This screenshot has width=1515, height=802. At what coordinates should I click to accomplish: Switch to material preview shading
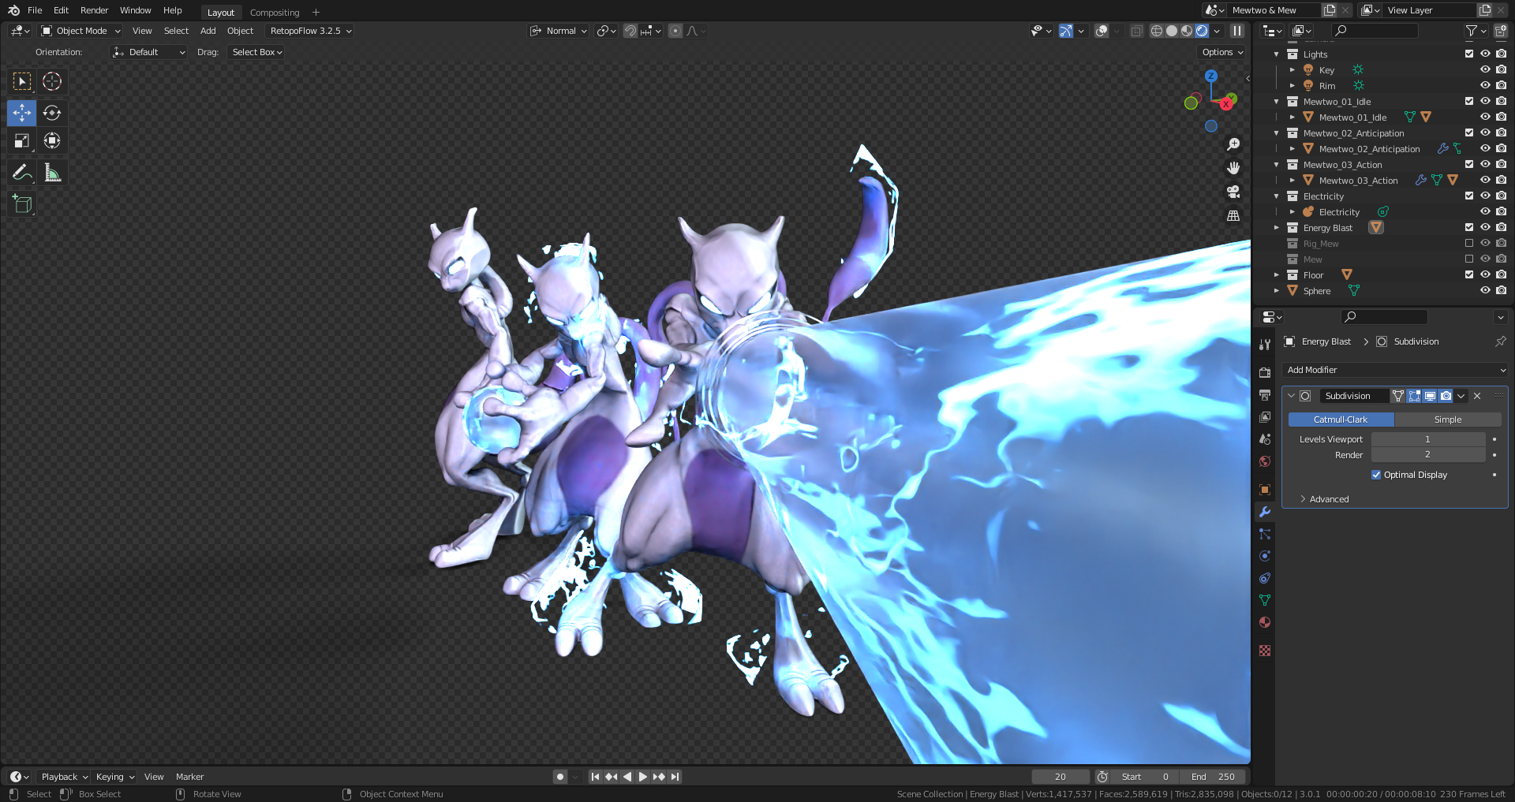[x=1187, y=31]
